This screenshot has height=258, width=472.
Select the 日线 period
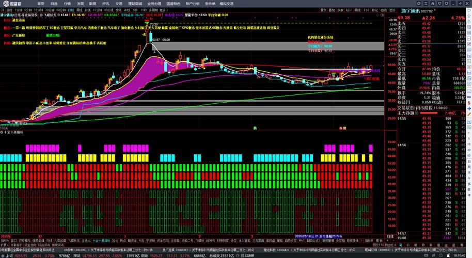click(71, 10)
